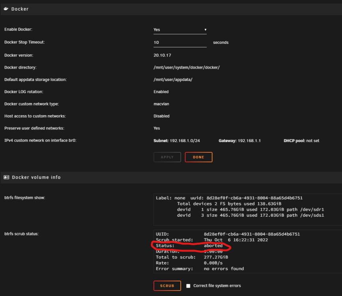The height and width of the screenshot is (296, 342).
Task: Click the Docker whale icon in header
Action: point(6,9)
